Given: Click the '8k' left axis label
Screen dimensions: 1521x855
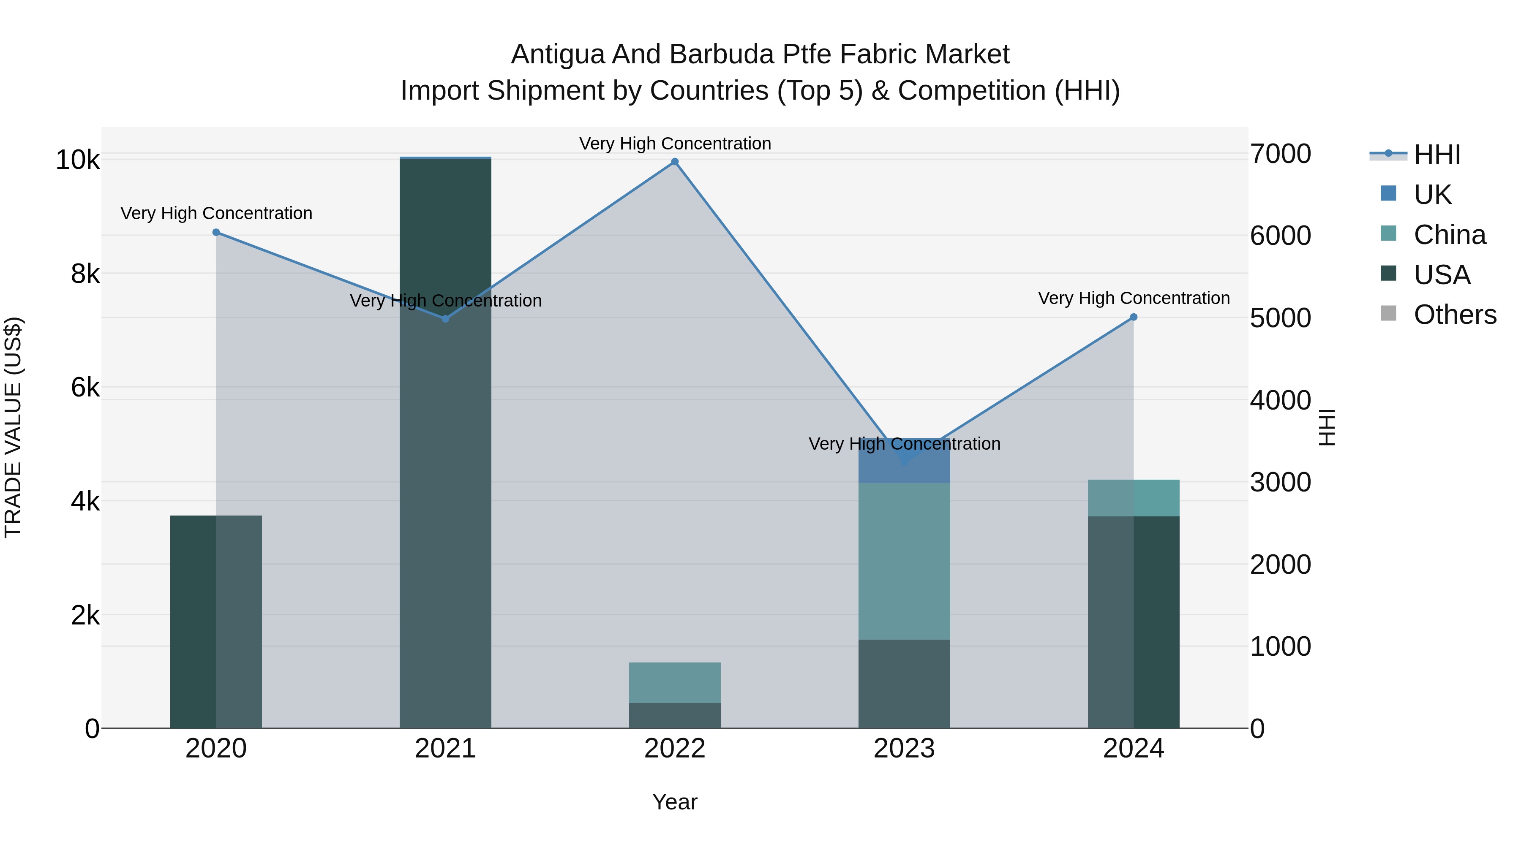Looking at the screenshot, I should (85, 274).
